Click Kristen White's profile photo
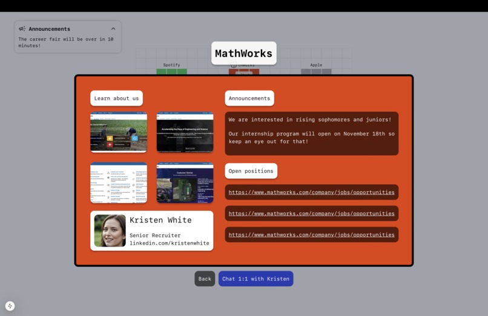This screenshot has height=316, width=488. click(110, 231)
